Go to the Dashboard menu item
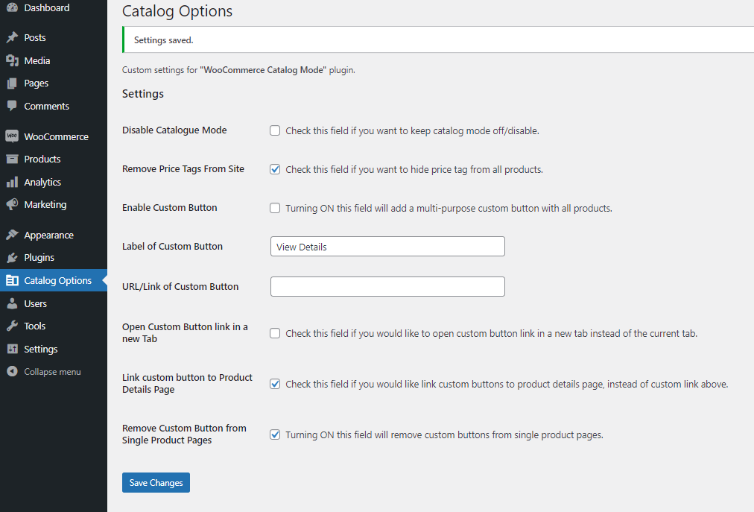754x512 pixels. pyautogui.click(x=41, y=7)
